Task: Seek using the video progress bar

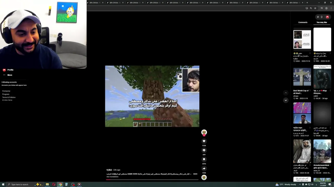Action: tap(152, 179)
